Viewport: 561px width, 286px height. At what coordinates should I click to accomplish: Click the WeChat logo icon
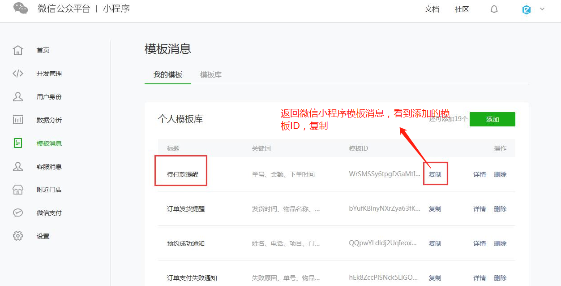click(21, 9)
